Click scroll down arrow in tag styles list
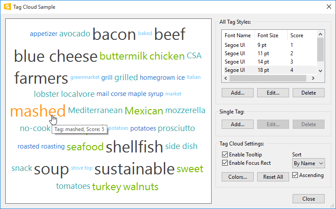The height and width of the screenshot is (209, 336). [320, 71]
